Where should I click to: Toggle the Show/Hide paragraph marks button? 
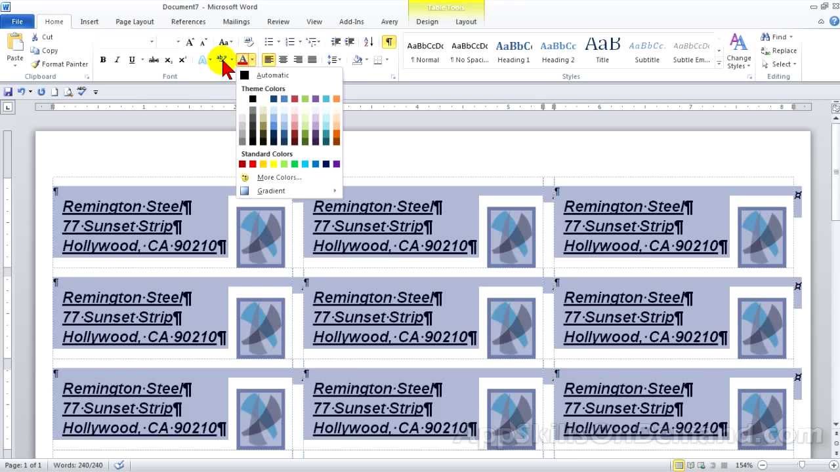(x=389, y=42)
